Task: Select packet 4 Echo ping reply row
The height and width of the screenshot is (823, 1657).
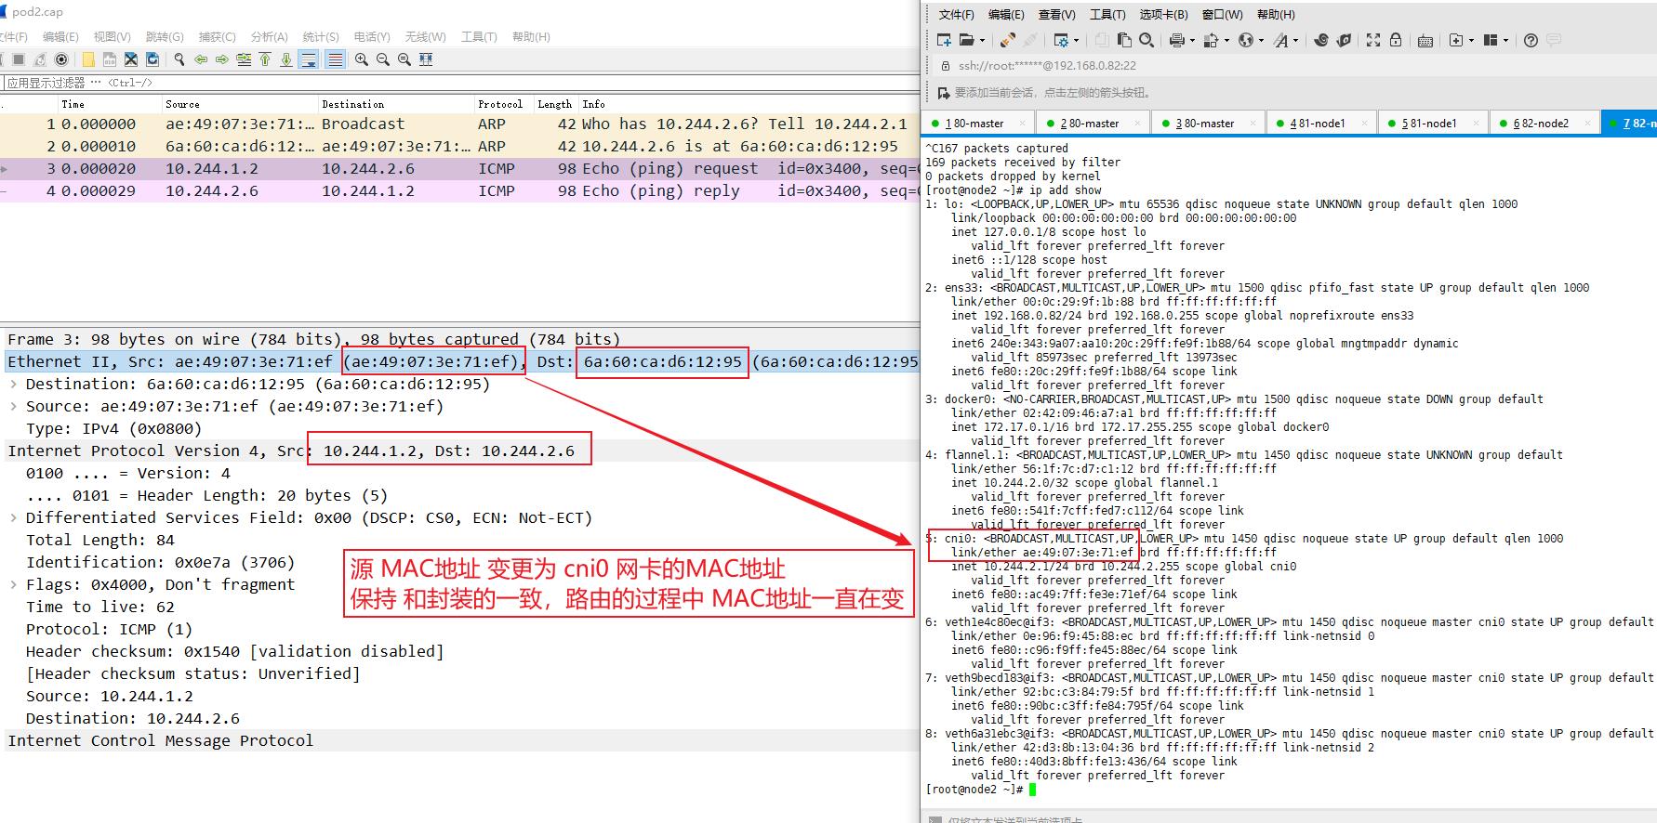Action: [x=460, y=190]
